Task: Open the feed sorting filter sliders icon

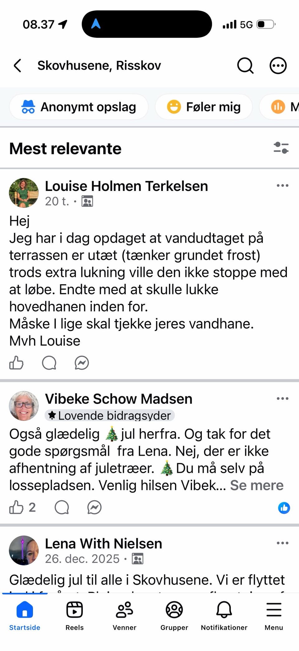Action: (x=281, y=148)
